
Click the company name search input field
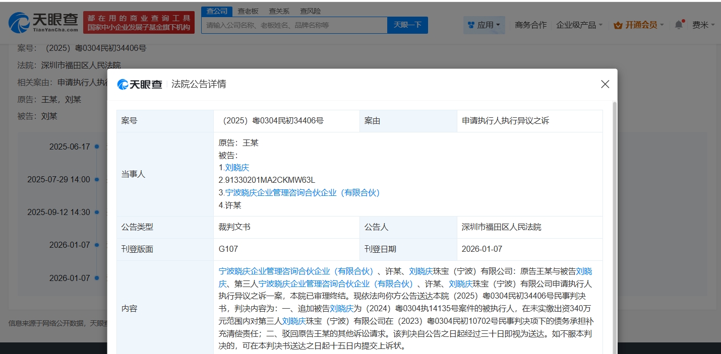pyautogui.click(x=294, y=25)
